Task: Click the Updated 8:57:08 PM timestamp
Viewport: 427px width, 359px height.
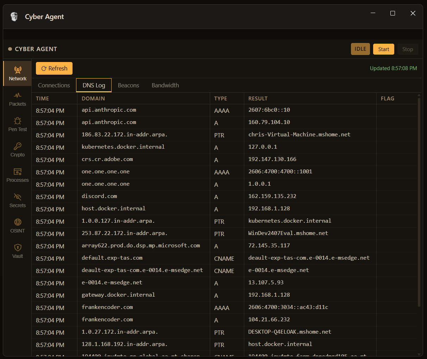Action: click(x=394, y=68)
